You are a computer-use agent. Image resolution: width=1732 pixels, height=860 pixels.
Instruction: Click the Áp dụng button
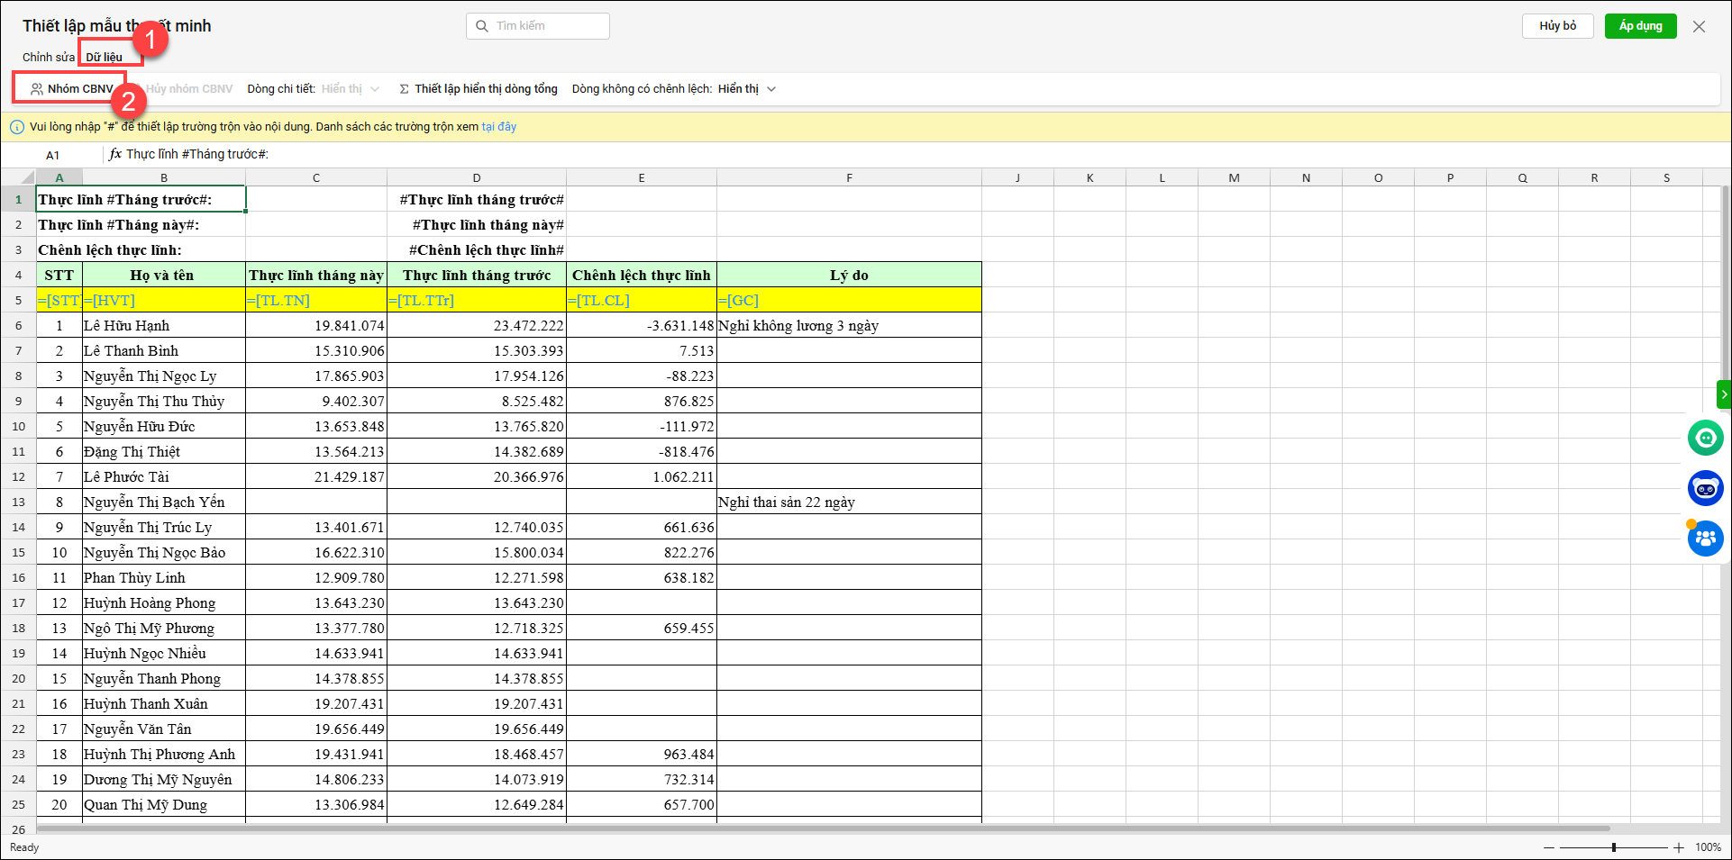1640,26
